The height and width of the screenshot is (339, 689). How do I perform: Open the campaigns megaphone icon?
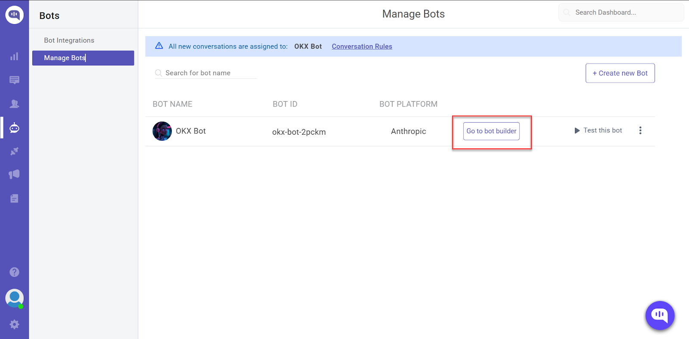tap(14, 174)
